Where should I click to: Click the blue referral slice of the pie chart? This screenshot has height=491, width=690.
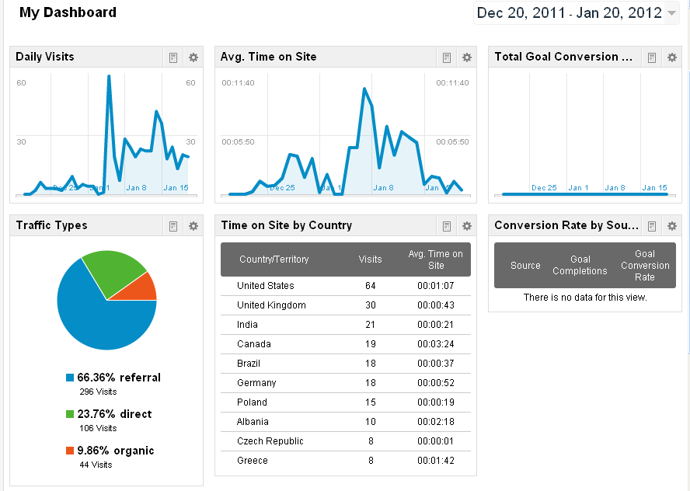tap(93, 319)
